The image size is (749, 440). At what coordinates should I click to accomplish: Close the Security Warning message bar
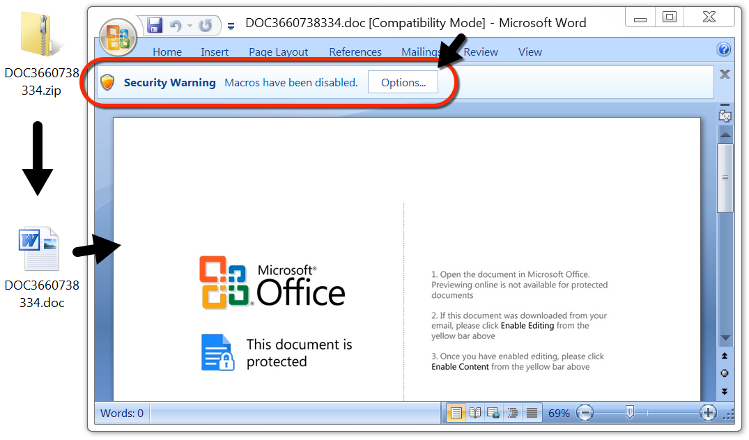(725, 74)
